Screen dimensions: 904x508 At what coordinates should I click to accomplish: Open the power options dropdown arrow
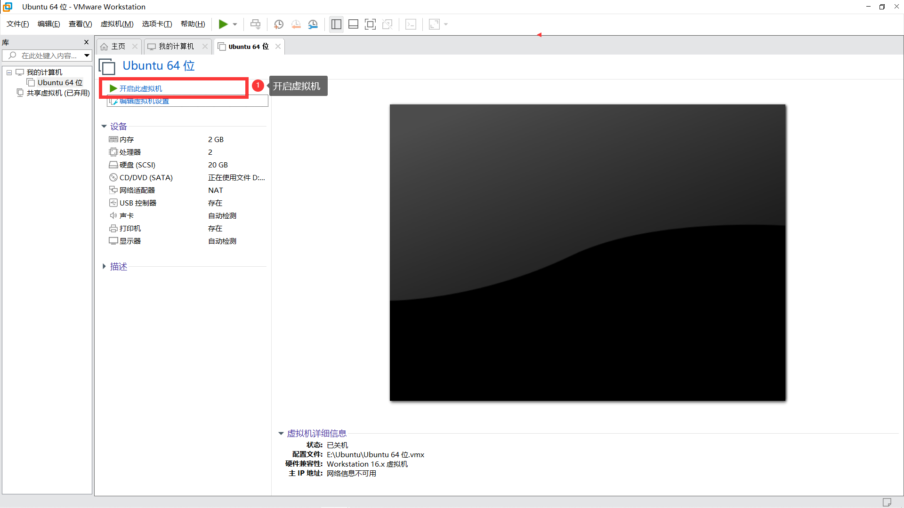[x=235, y=24]
